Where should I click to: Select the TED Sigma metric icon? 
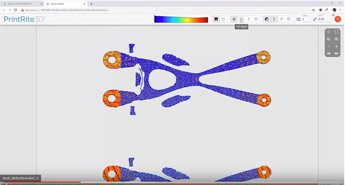point(241,19)
